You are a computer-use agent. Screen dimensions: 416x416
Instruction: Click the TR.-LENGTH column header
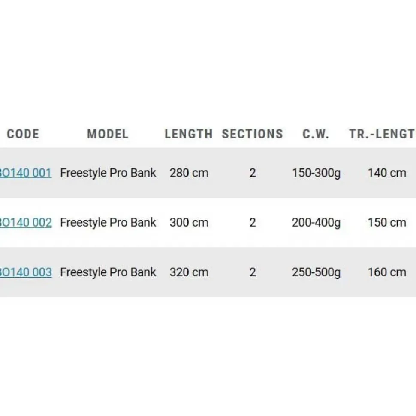coord(383,134)
